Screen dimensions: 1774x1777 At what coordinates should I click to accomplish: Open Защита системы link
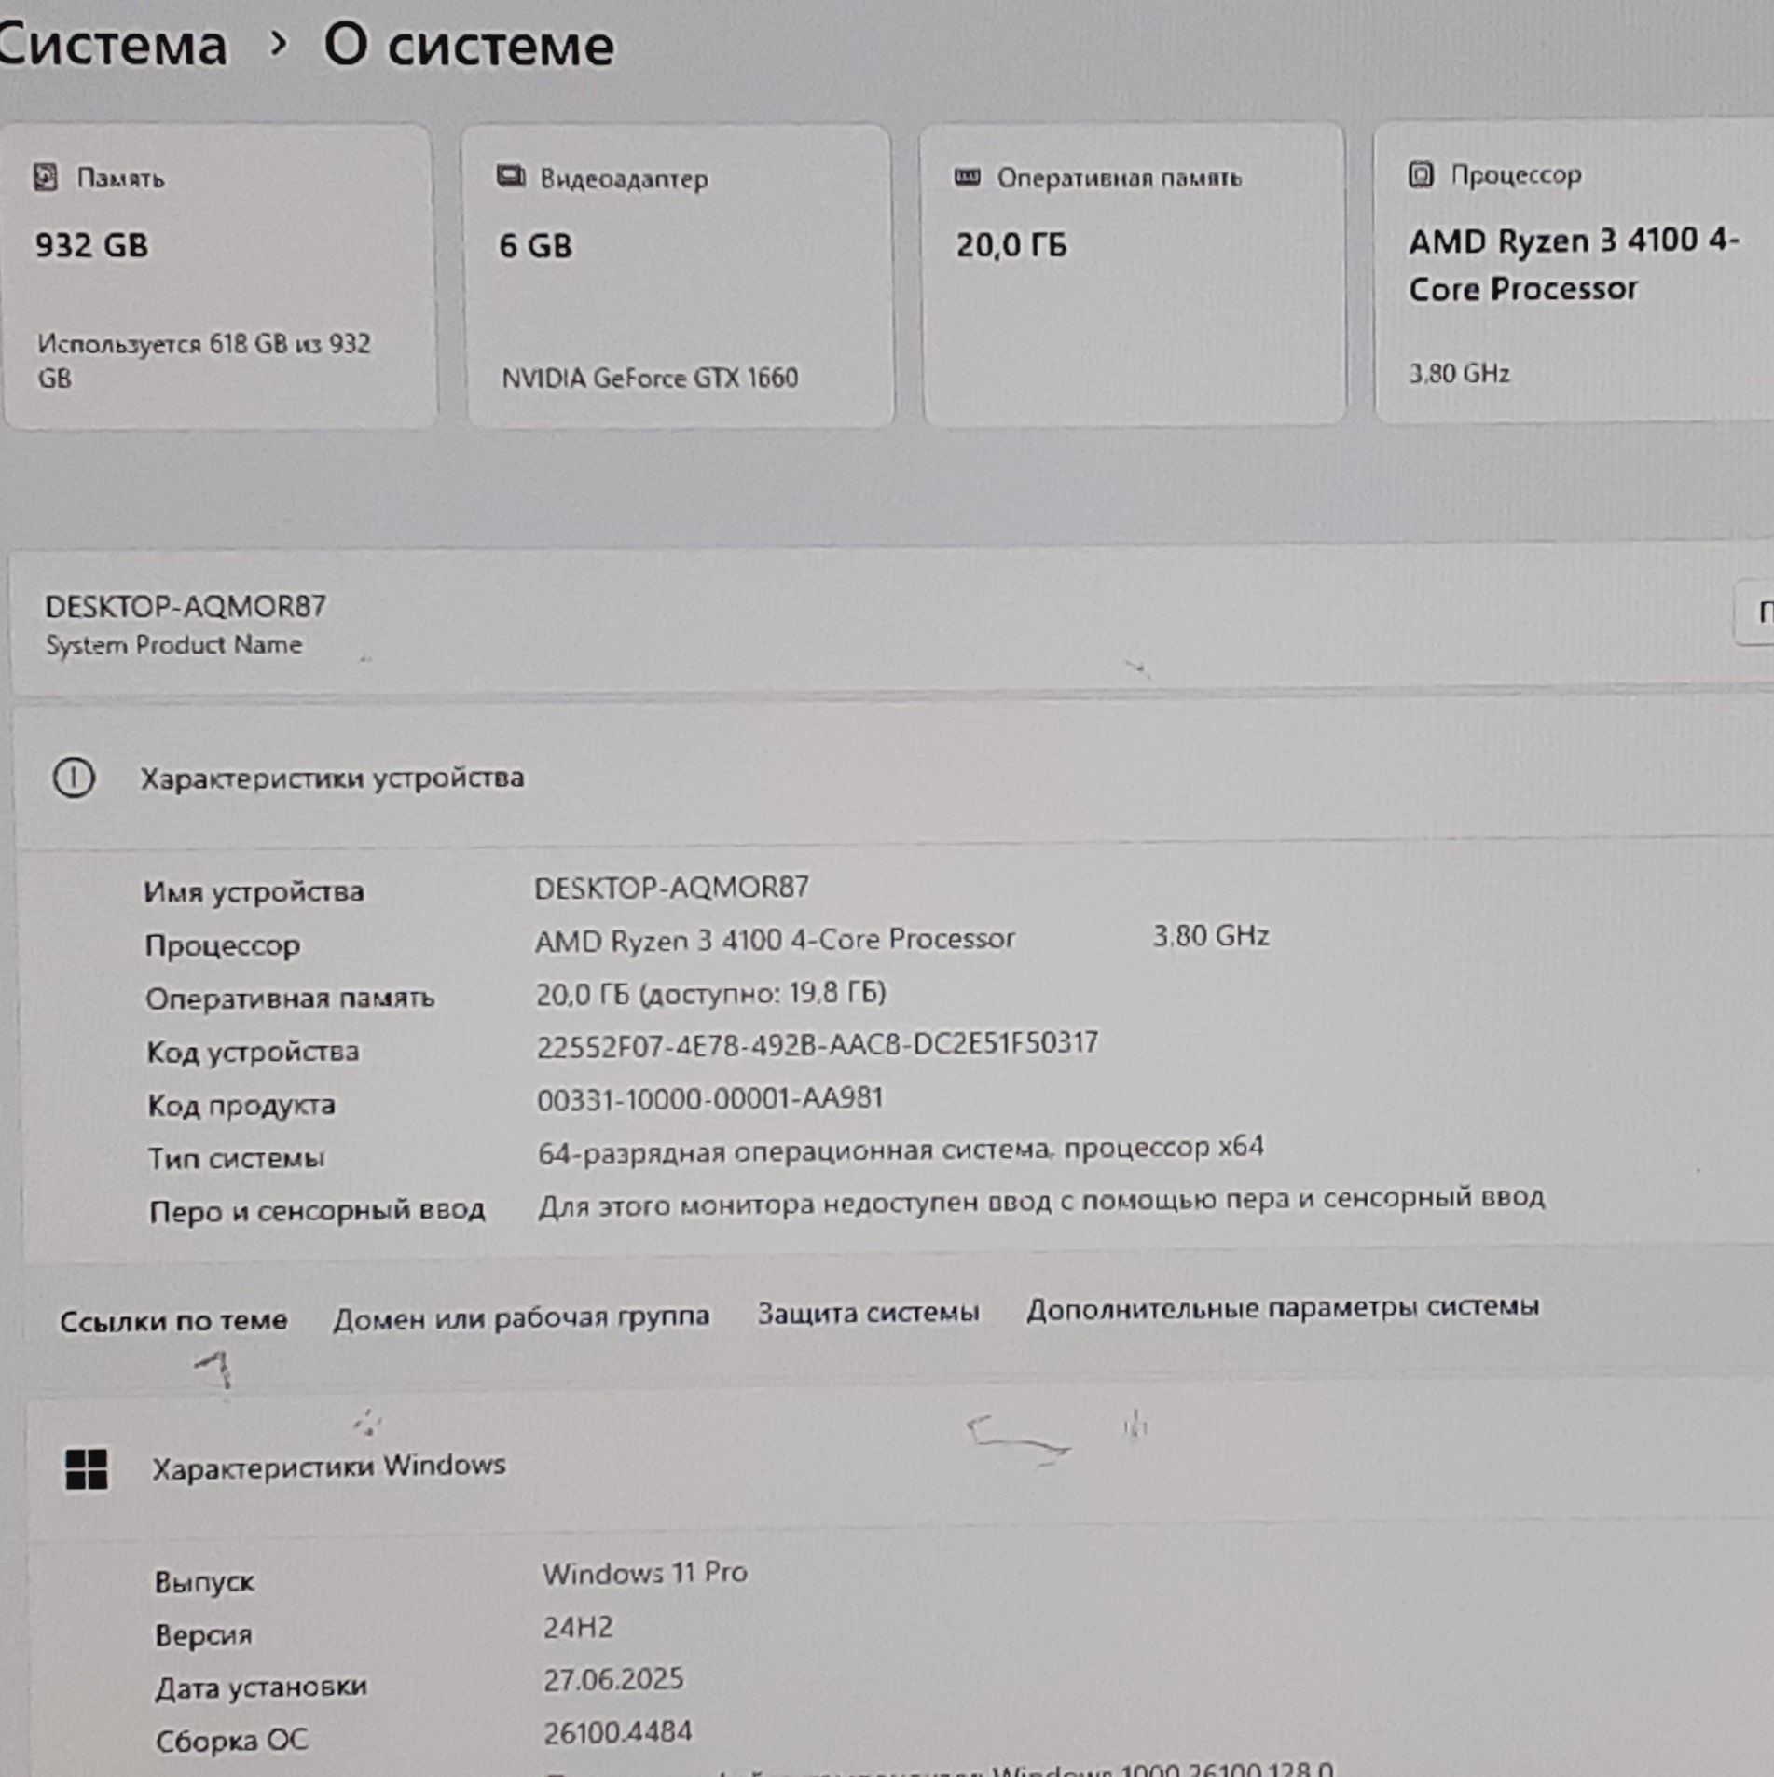(868, 1313)
